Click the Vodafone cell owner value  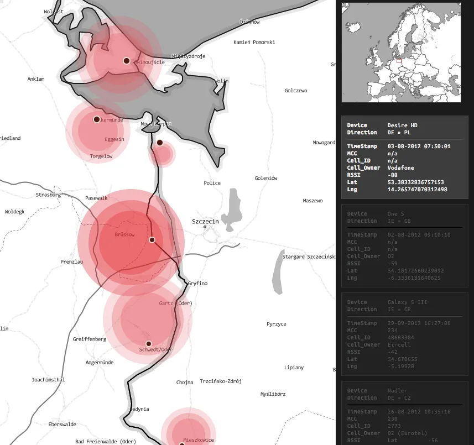pos(401,168)
